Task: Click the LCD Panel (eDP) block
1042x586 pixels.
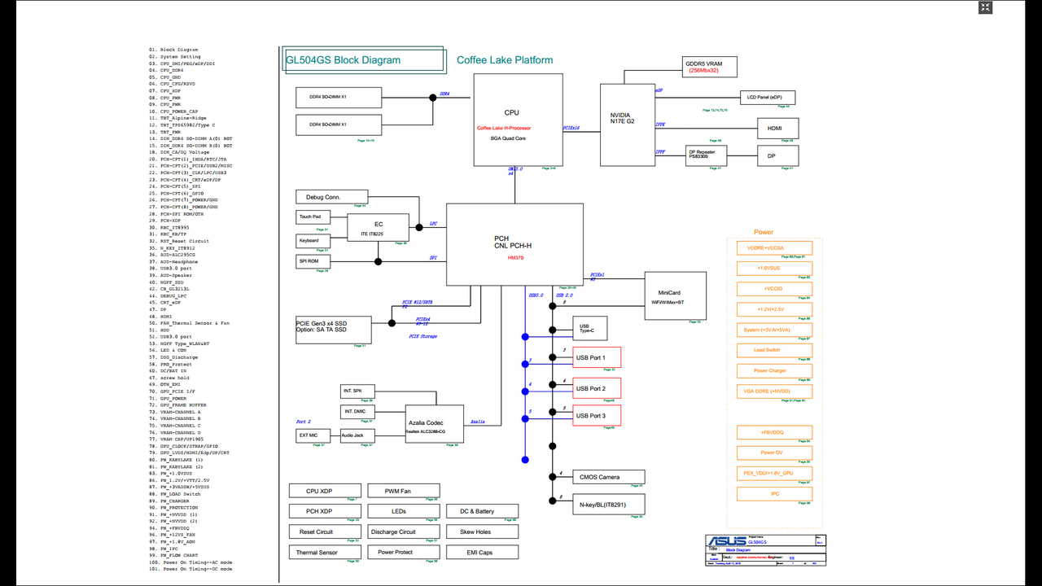Action: point(767,98)
